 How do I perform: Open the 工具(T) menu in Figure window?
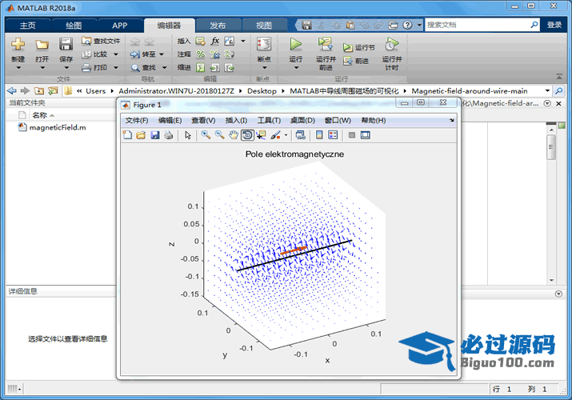click(268, 120)
